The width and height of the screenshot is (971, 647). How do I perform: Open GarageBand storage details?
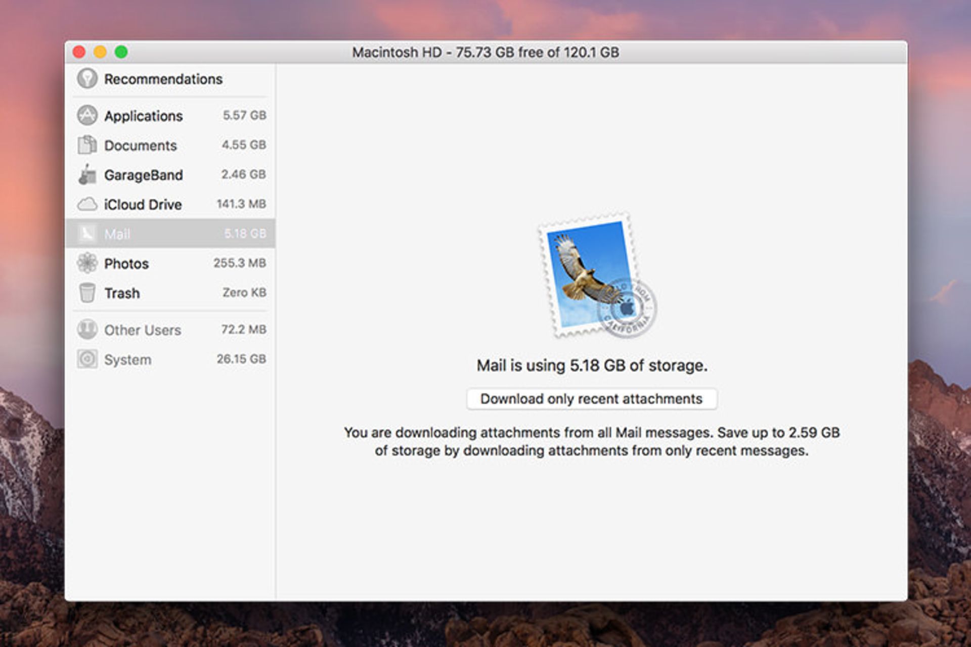pyautogui.click(x=143, y=174)
